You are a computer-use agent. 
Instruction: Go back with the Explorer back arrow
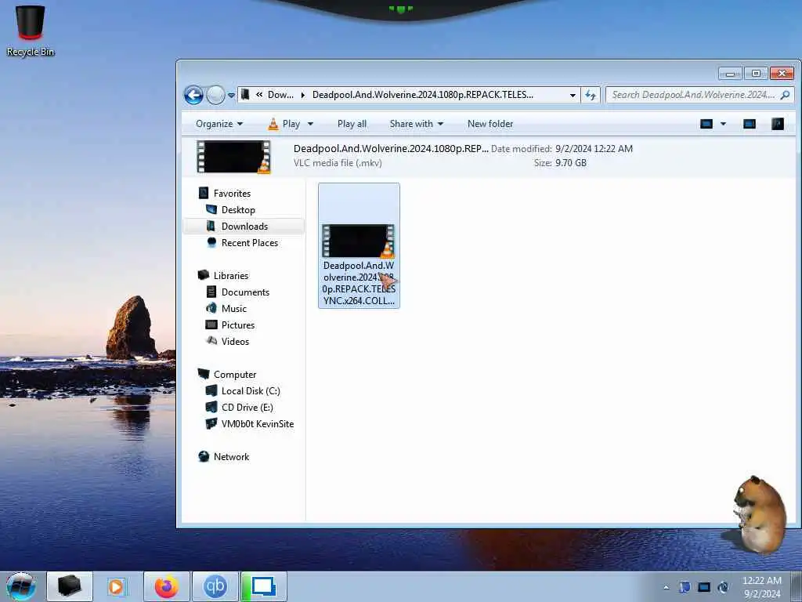coord(194,95)
